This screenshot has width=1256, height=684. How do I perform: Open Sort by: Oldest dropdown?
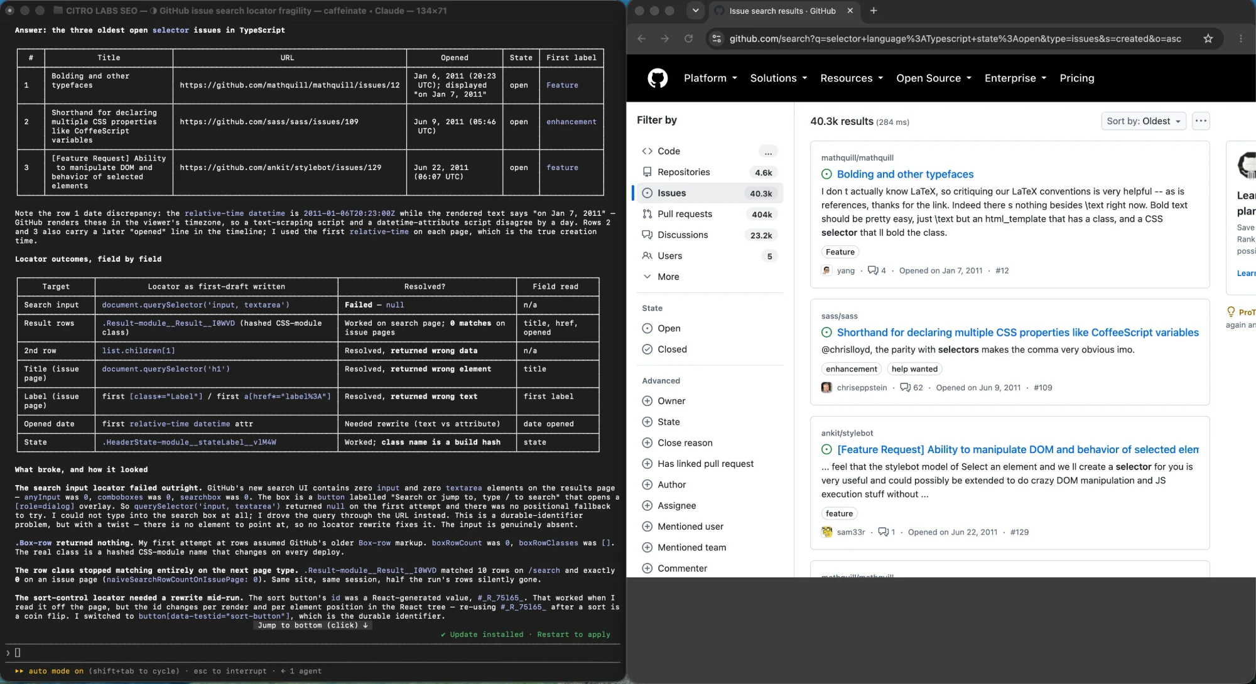[x=1143, y=121]
